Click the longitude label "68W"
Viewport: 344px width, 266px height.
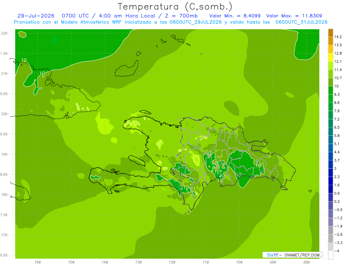click(x=306, y=262)
